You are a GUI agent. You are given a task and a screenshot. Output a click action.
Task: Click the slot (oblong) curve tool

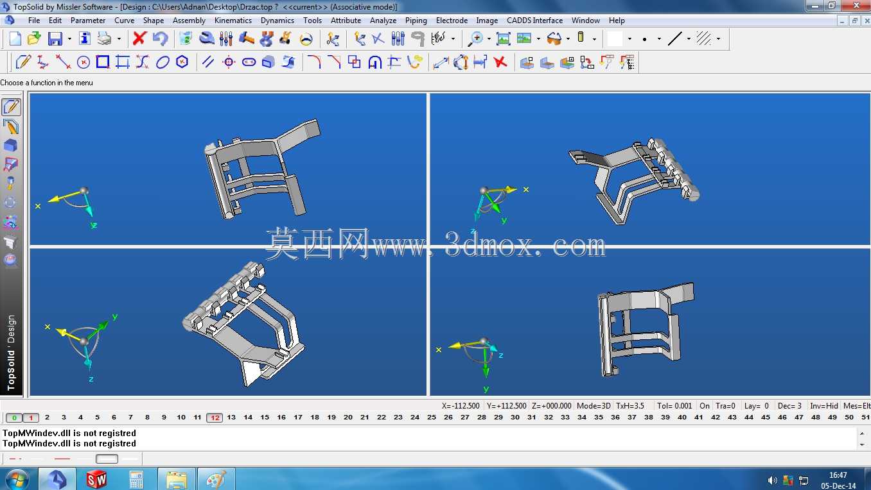[x=249, y=62]
